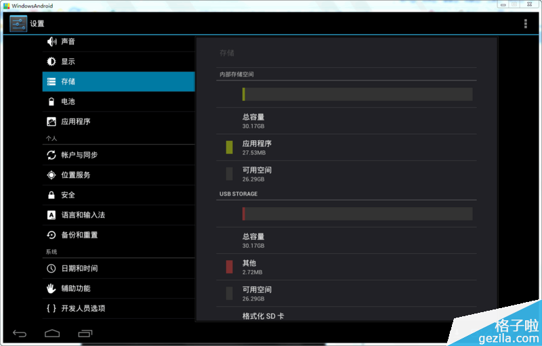Open the three-dot overflow menu

click(x=526, y=24)
